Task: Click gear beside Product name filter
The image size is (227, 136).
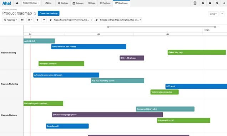Action: (51, 20)
